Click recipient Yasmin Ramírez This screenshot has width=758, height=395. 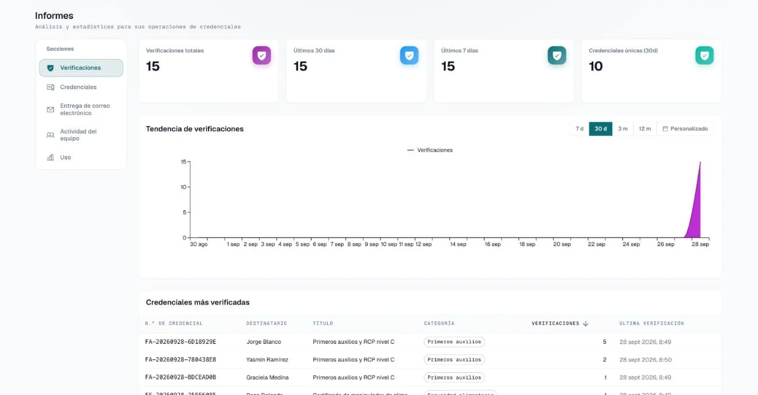(x=267, y=359)
